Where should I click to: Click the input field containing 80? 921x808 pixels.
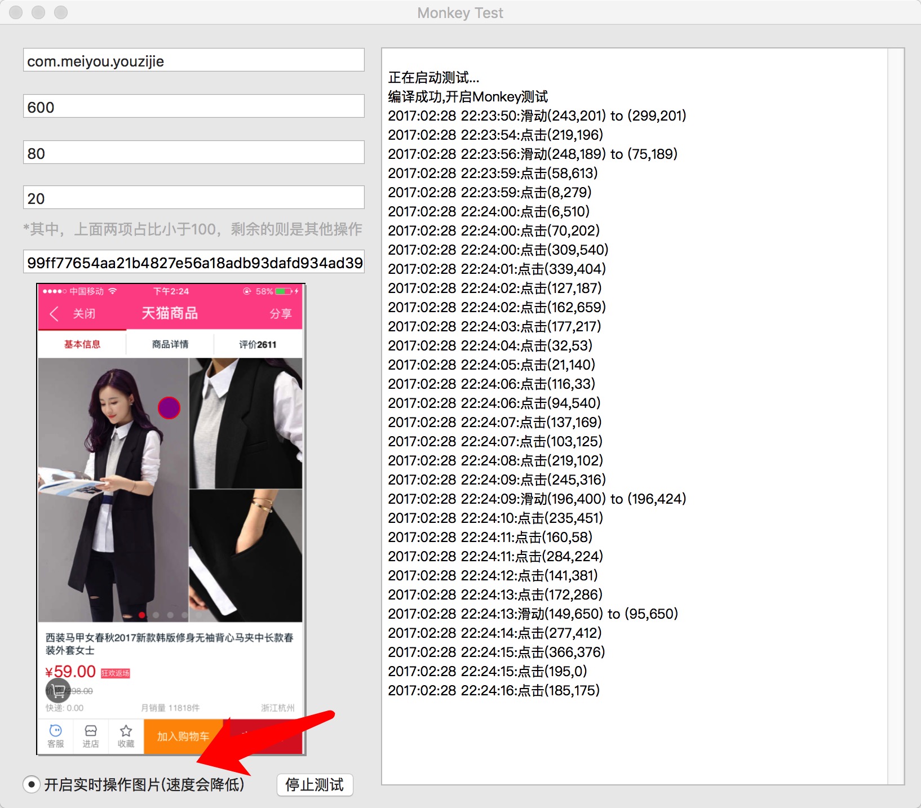pos(194,153)
